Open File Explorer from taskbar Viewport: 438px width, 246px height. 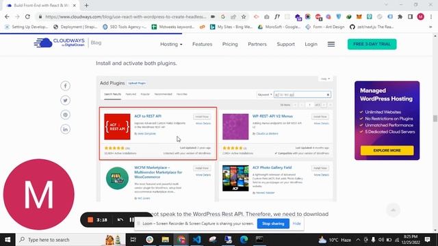[166, 240]
